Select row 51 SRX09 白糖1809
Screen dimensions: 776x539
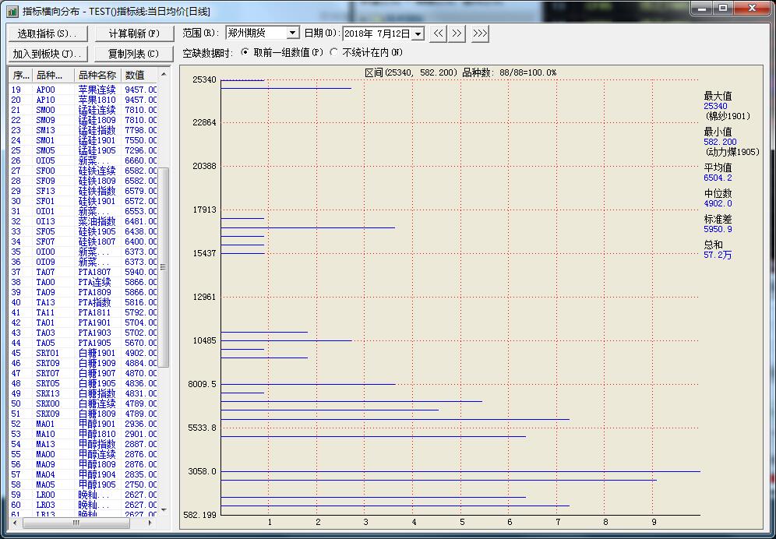(x=83, y=414)
